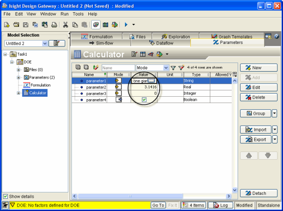Open the Tools menu
Image resolution: width=283 pixels, height=211 pixels.
pyautogui.click(x=78, y=14)
